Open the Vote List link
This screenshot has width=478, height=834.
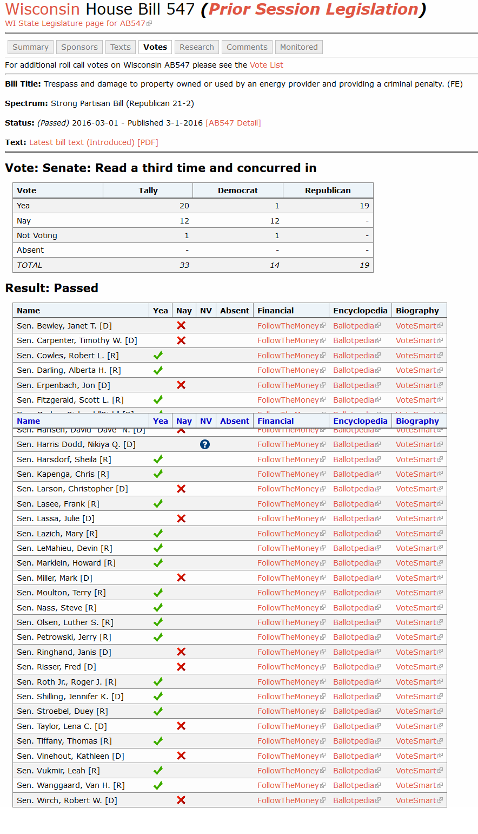pos(266,65)
